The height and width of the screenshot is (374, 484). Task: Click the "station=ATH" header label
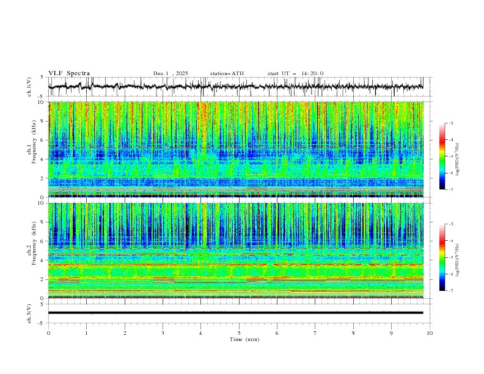point(227,73)
